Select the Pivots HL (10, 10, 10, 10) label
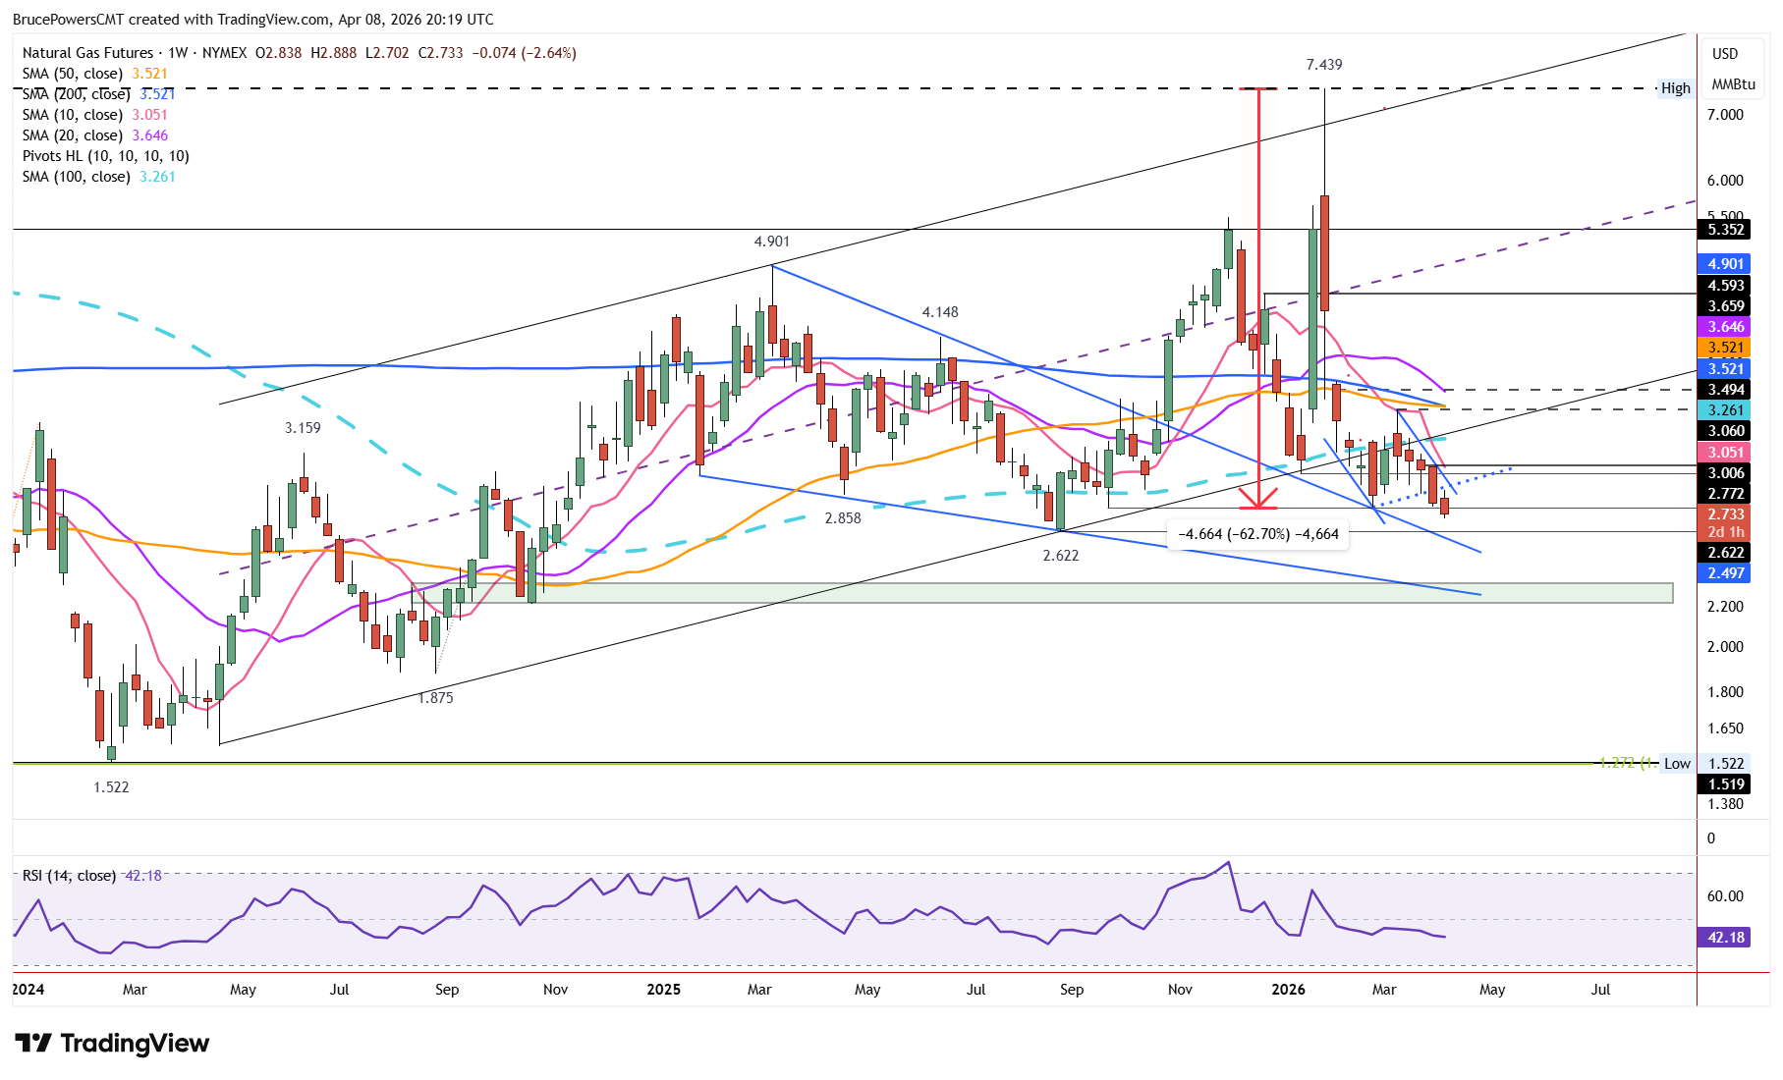1783x1080 pixels. pyautogui.click(x=106, y=156)
